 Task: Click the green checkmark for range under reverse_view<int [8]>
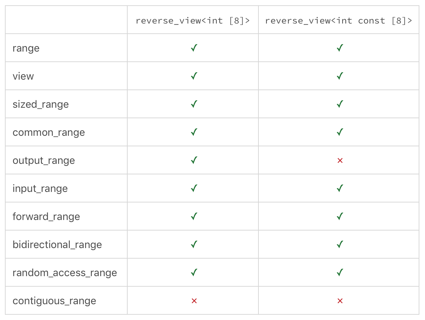pyautogui.click(x=194, y=48)
